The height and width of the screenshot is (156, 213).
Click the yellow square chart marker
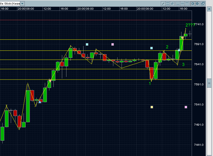pyautogui.click(x=152, y=107)
